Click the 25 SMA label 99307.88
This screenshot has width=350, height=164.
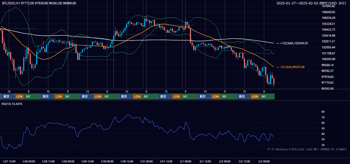[291, 67]
